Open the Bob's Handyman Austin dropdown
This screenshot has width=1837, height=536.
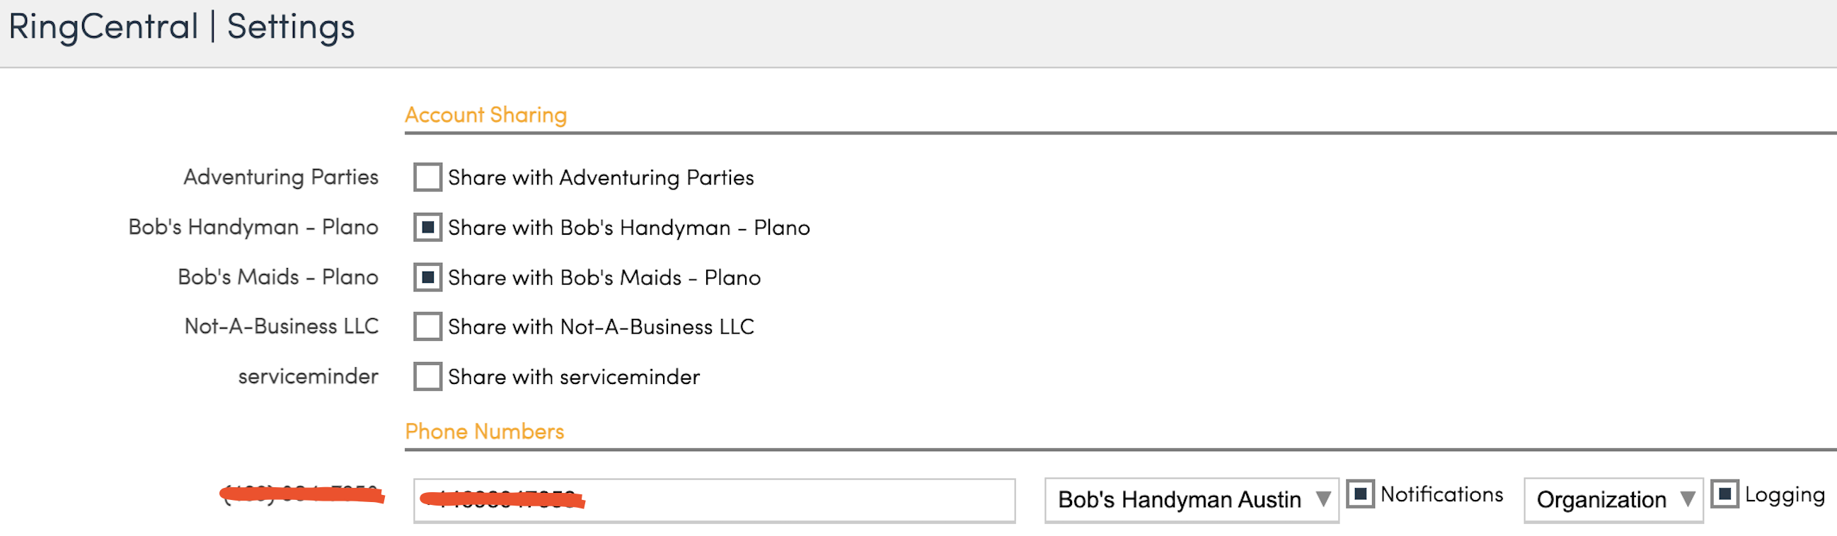click(1190, 500)
